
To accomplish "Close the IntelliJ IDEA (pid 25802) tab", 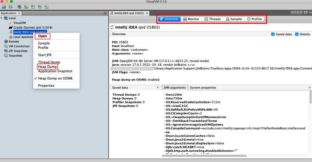I will click(x=147, y=13).
